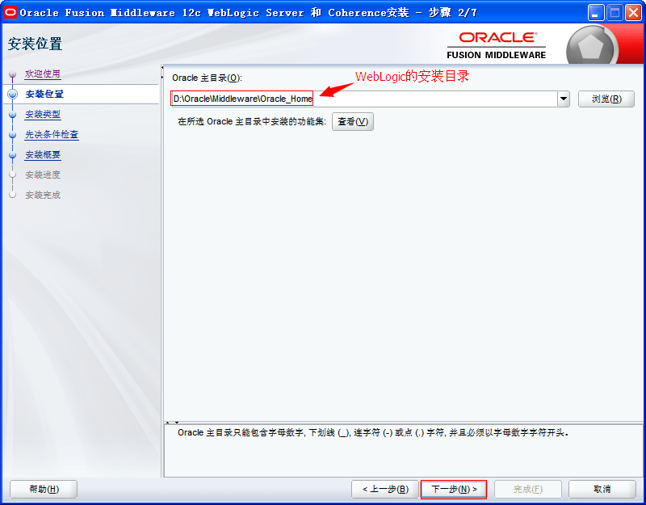Image resolution: width=646 pixels, height=505 pixels.
Task: Proceed with the 下一步(N) button
Action: 454,489
